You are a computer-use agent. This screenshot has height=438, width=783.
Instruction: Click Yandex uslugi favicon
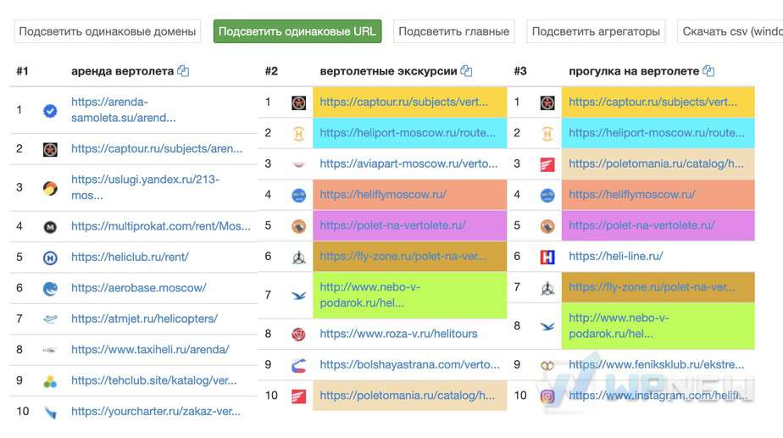[50, 188]
